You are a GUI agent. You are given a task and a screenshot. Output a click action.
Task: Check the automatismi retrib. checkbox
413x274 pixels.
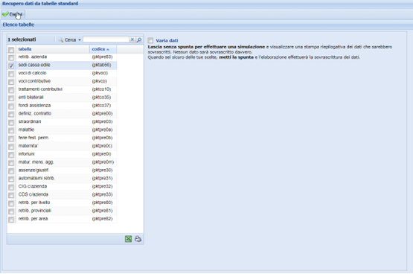pos(11,179)
